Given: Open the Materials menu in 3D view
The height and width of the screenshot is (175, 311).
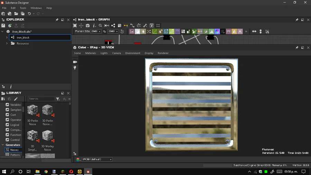Looking at the screenshot, I should (91, 53).
